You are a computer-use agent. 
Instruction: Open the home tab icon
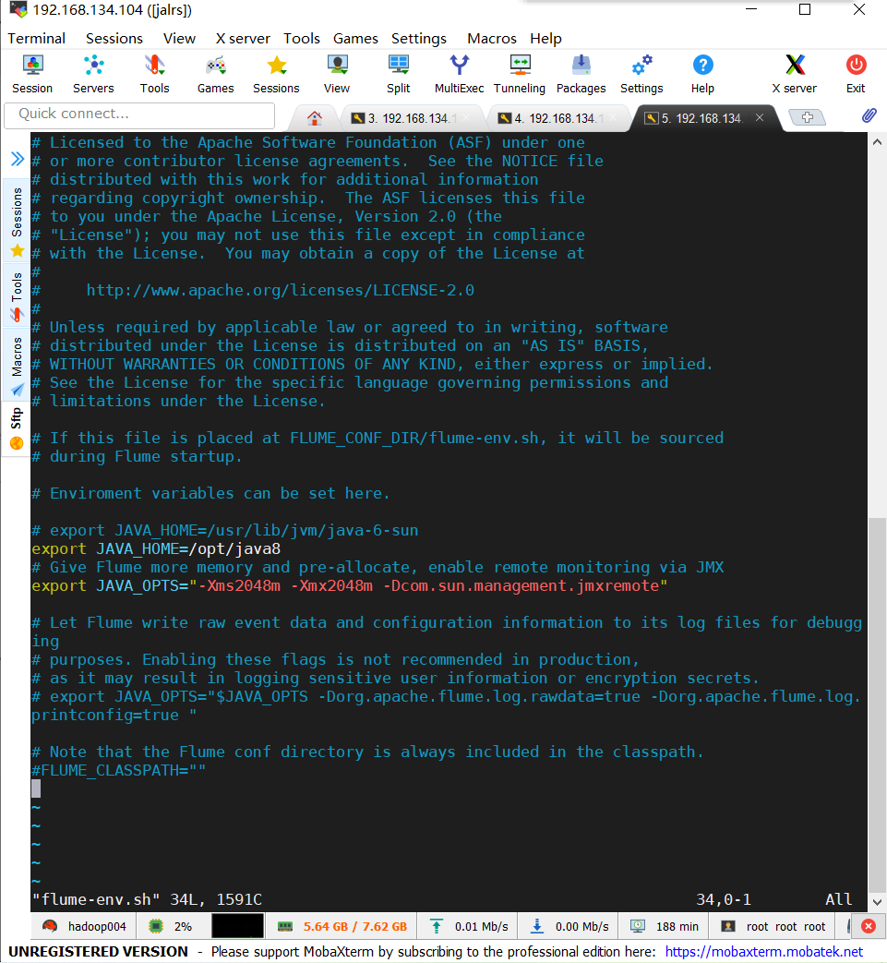point(315,118)
